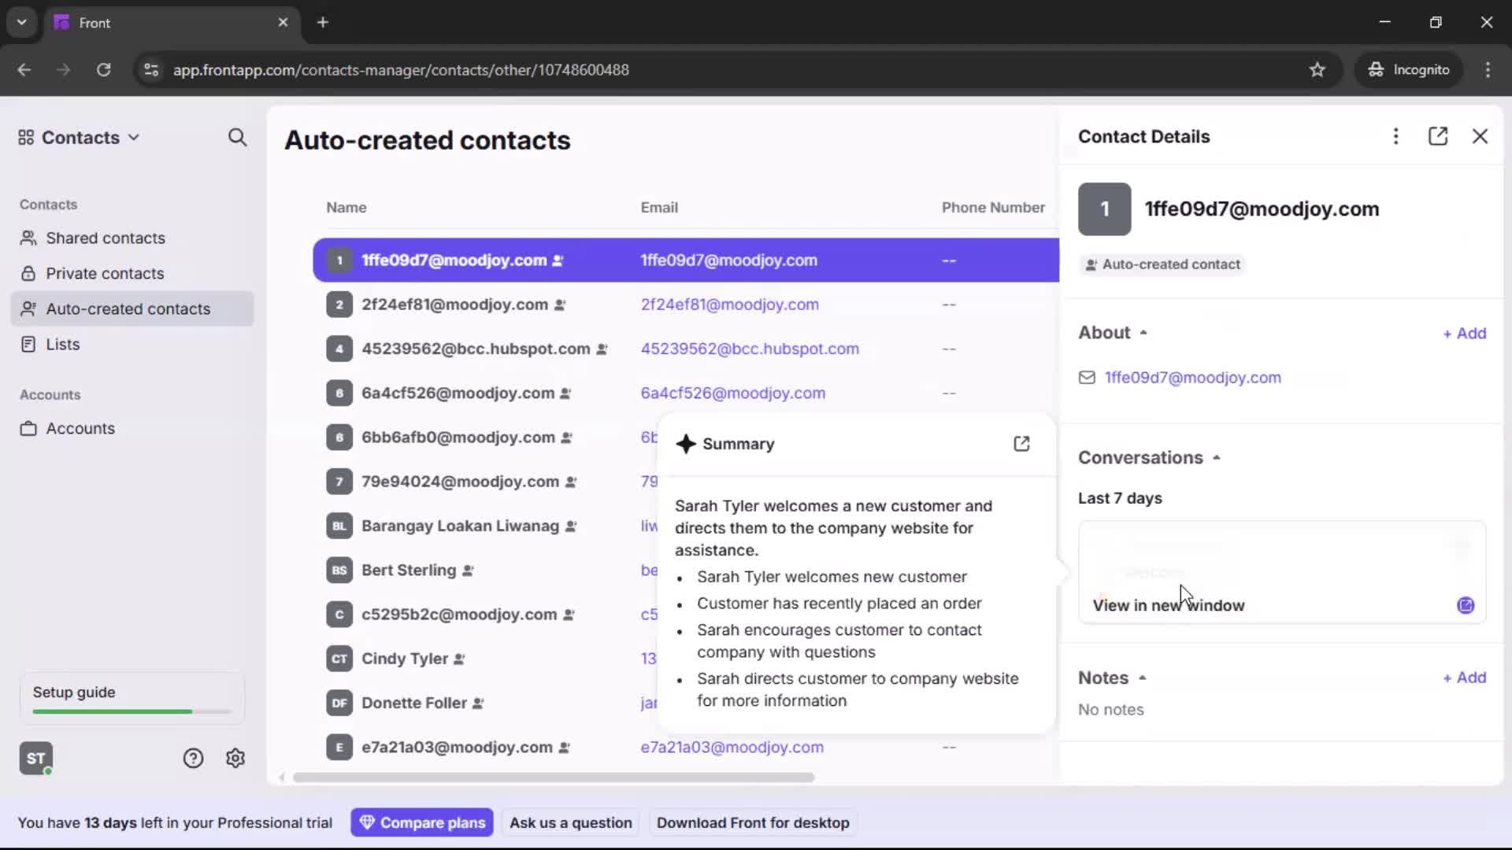Click the Compare plans button
1512x850 pixels.
tap(422, 822)
